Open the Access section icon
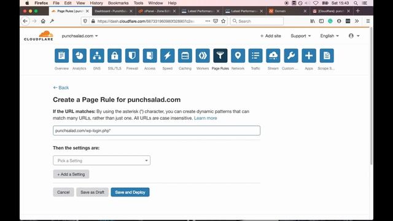 coord(150,56)
